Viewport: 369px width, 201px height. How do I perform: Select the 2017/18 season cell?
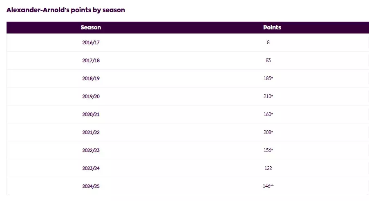point(91,60)
